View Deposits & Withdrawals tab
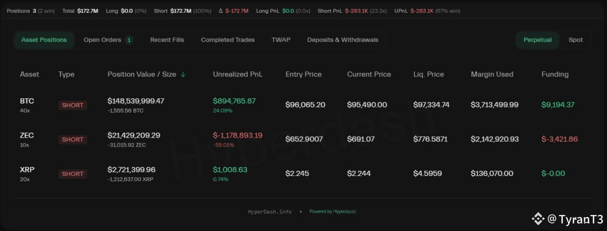 point(342,40)
